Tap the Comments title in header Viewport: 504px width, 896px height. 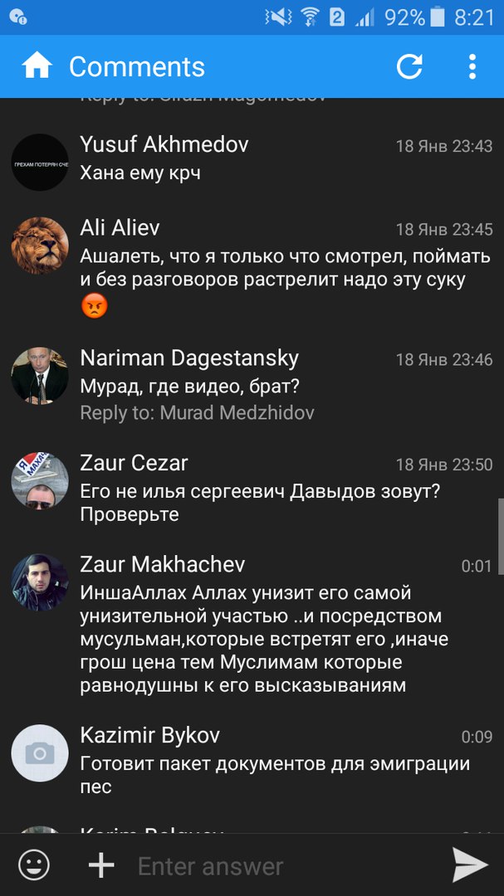point(137,67)
